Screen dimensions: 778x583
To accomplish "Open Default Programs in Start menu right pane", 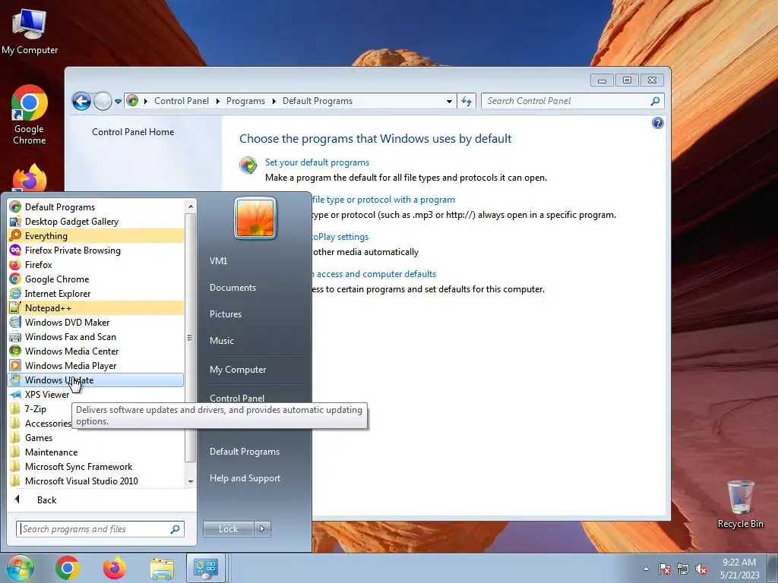I will coord(245,452).
